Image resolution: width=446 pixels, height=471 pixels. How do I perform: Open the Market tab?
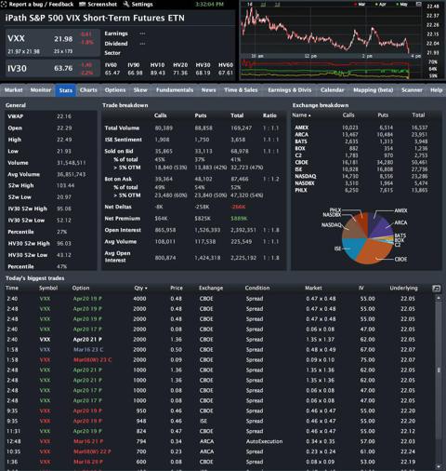point(14,90)
